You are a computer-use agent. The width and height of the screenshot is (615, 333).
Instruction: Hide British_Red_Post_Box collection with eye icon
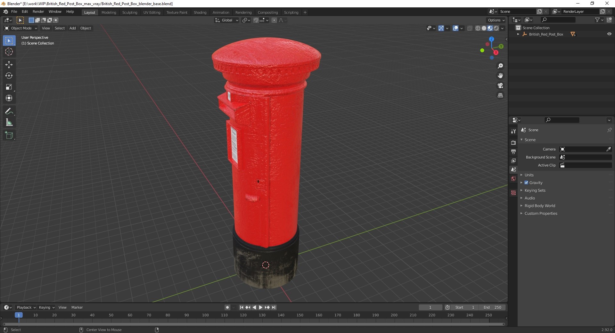click(x=609, y=34)
